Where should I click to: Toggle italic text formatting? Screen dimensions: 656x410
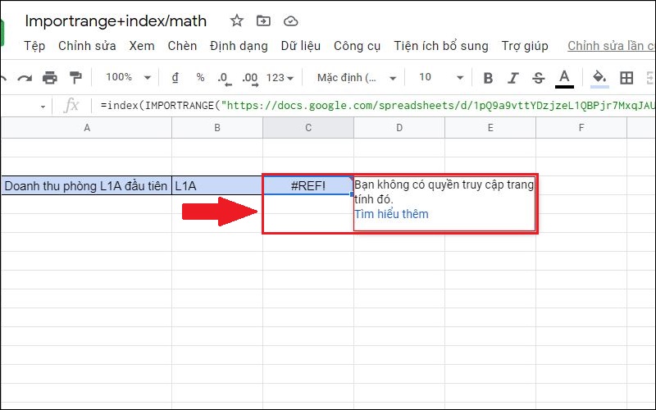point(513,78)
